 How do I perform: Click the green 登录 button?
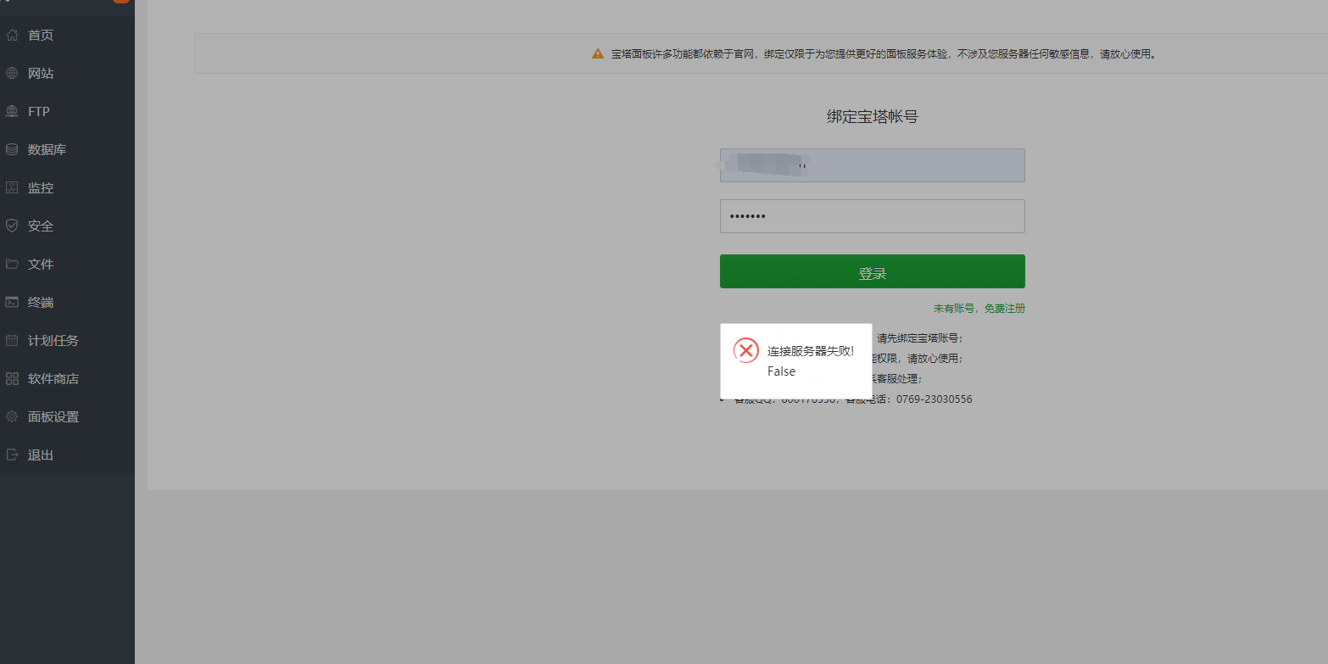[873, 271]
